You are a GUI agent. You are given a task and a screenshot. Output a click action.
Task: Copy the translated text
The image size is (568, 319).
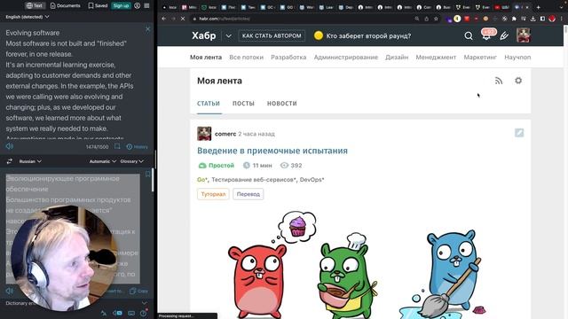click(139, 291)
